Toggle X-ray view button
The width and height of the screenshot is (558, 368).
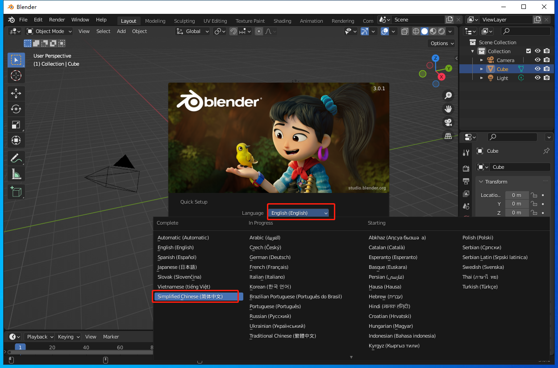tap(404, 31)
